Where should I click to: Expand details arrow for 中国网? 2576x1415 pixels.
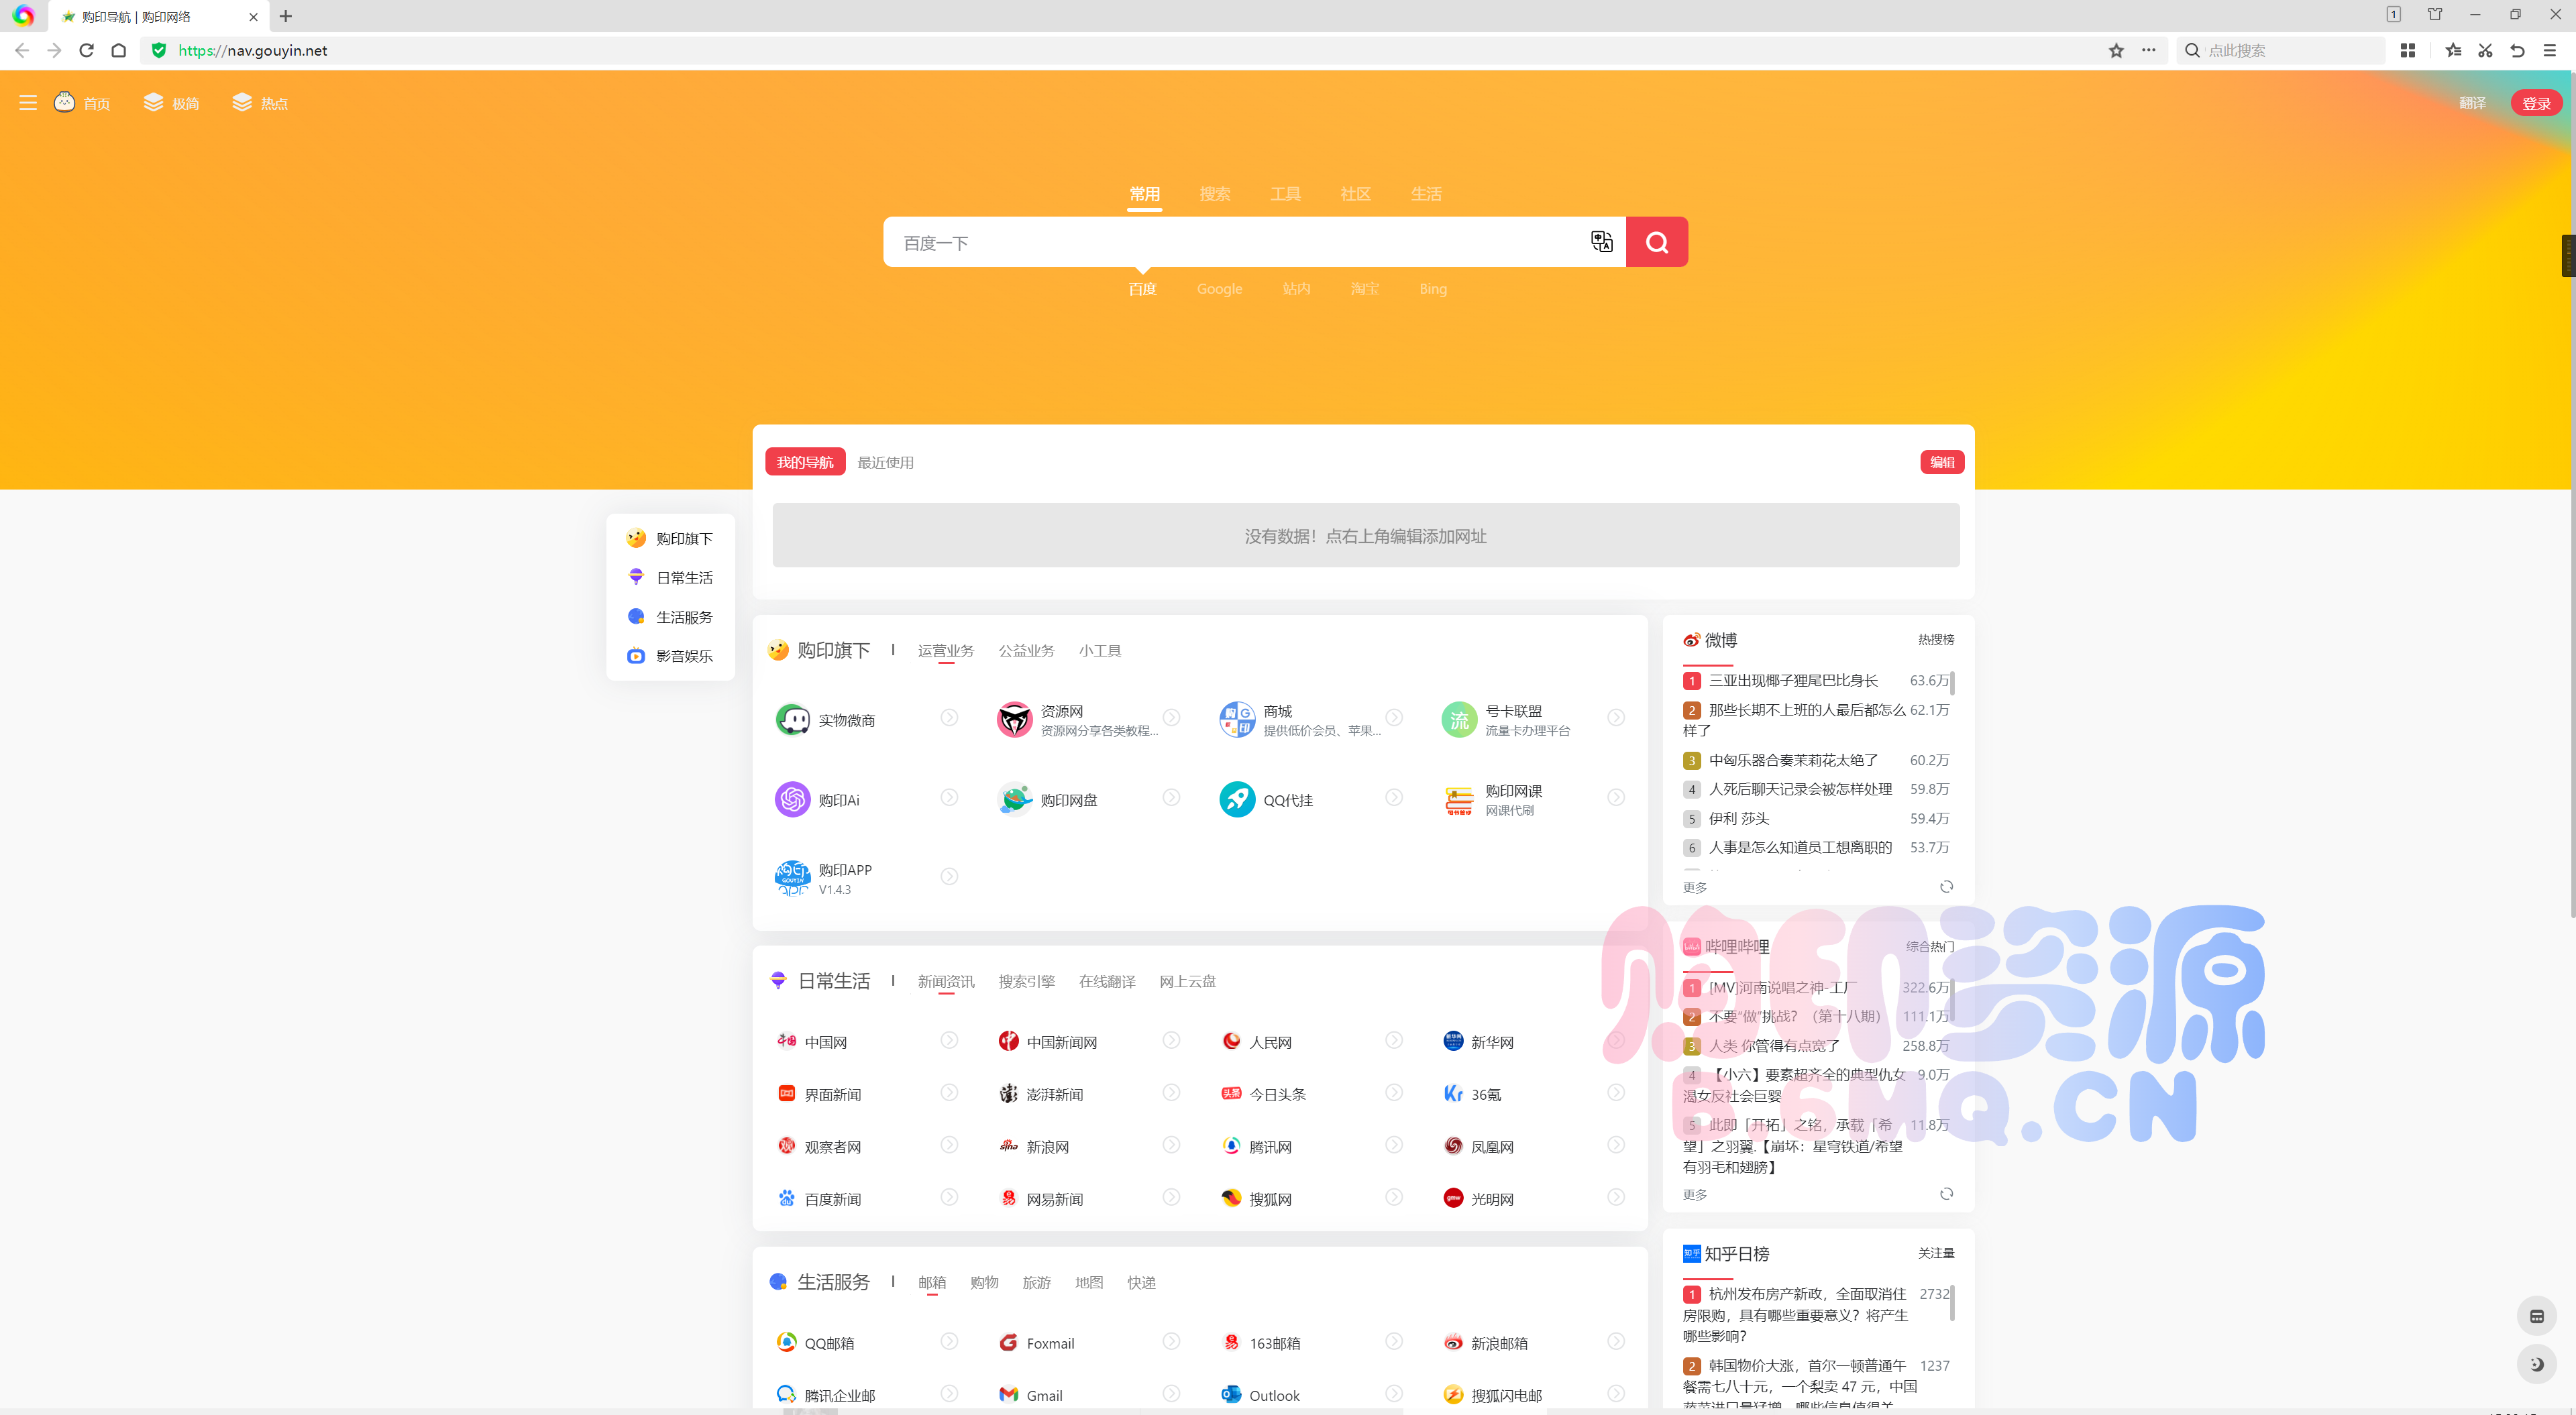949,1040
